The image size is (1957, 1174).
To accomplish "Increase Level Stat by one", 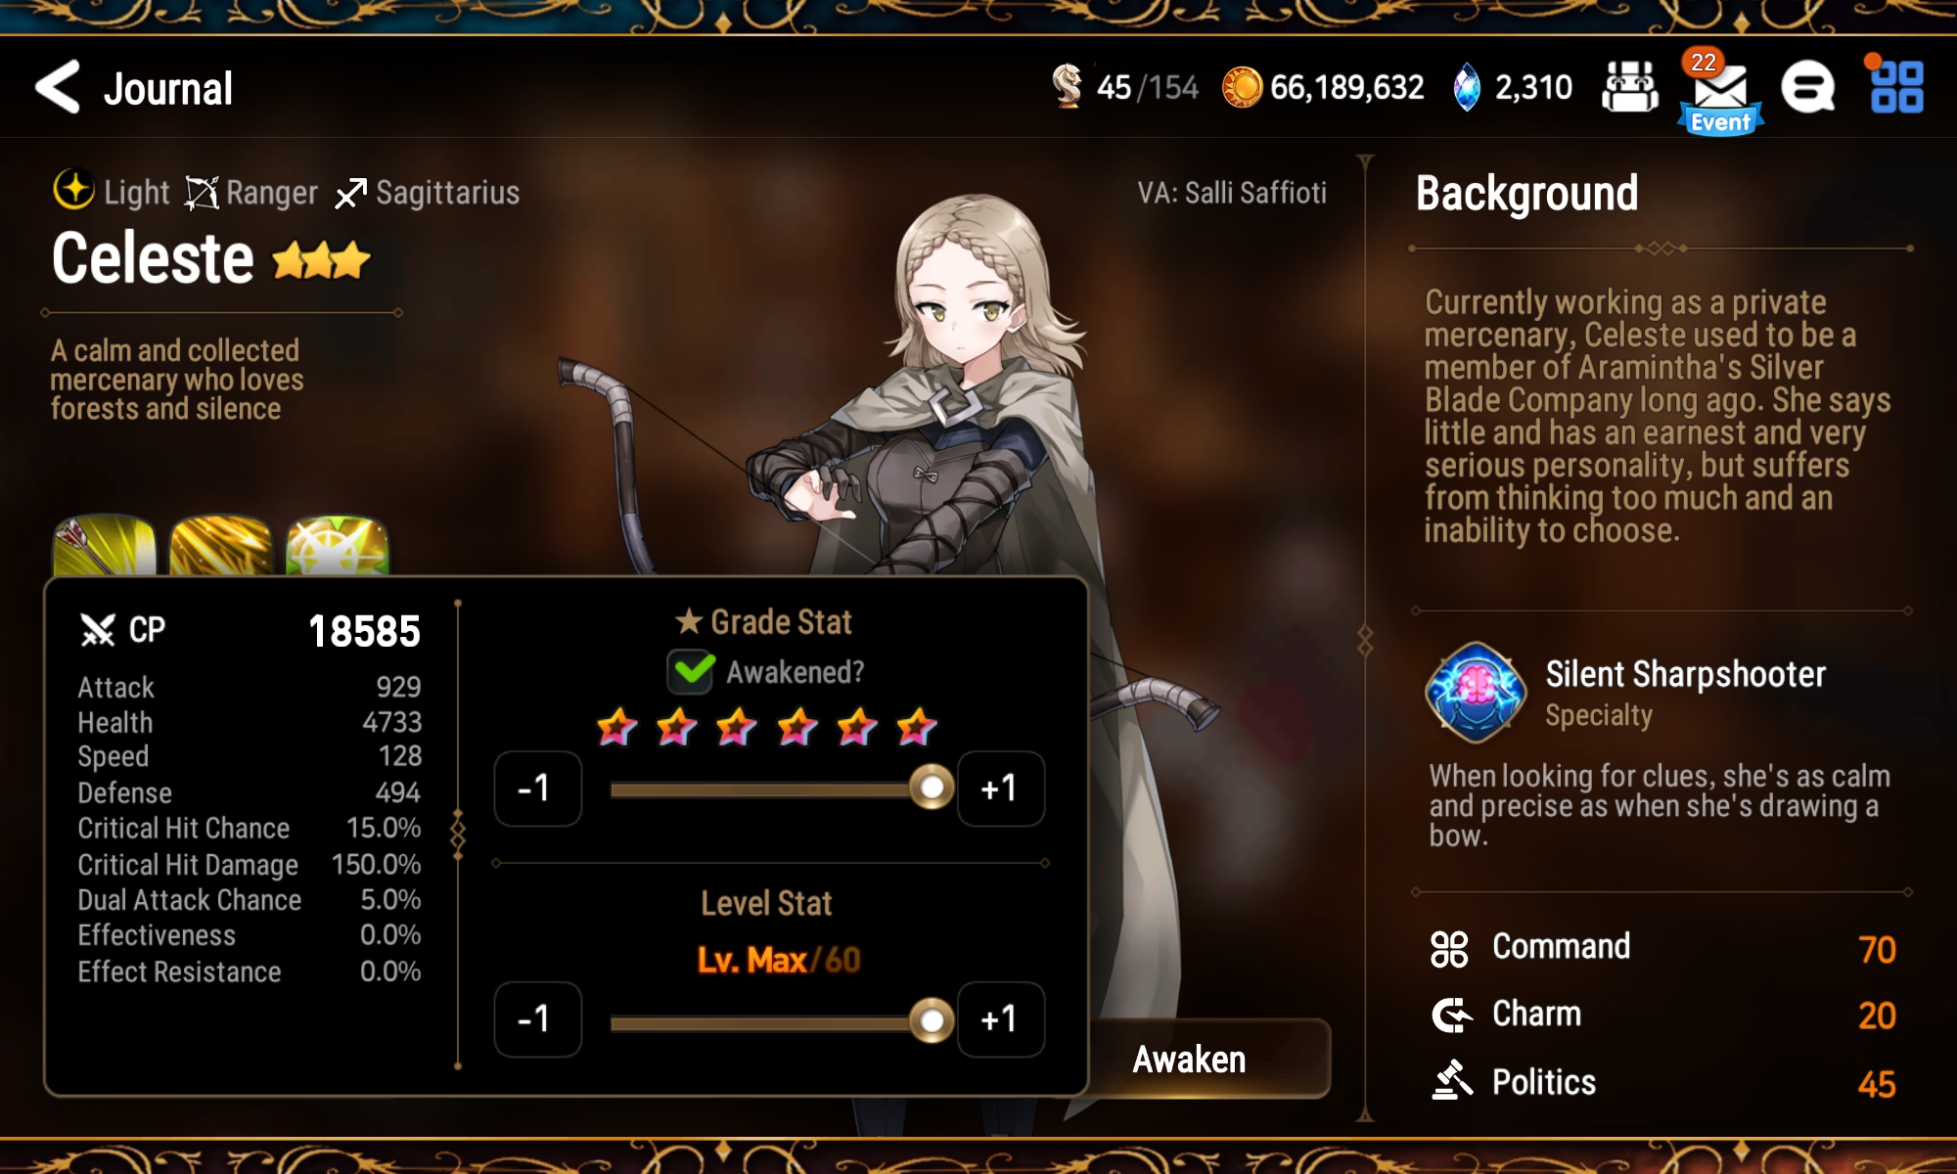I will click(1000, 1019).
